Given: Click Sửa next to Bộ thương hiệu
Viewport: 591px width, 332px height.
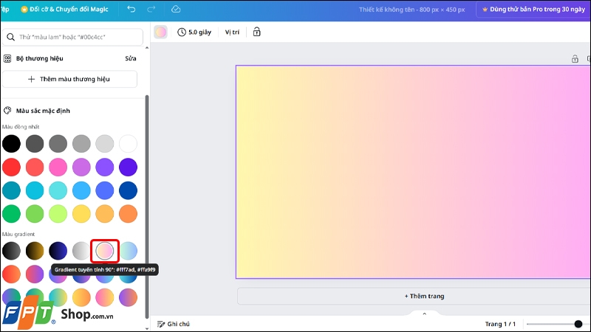Looking at the screenshot, I should 131,58.
